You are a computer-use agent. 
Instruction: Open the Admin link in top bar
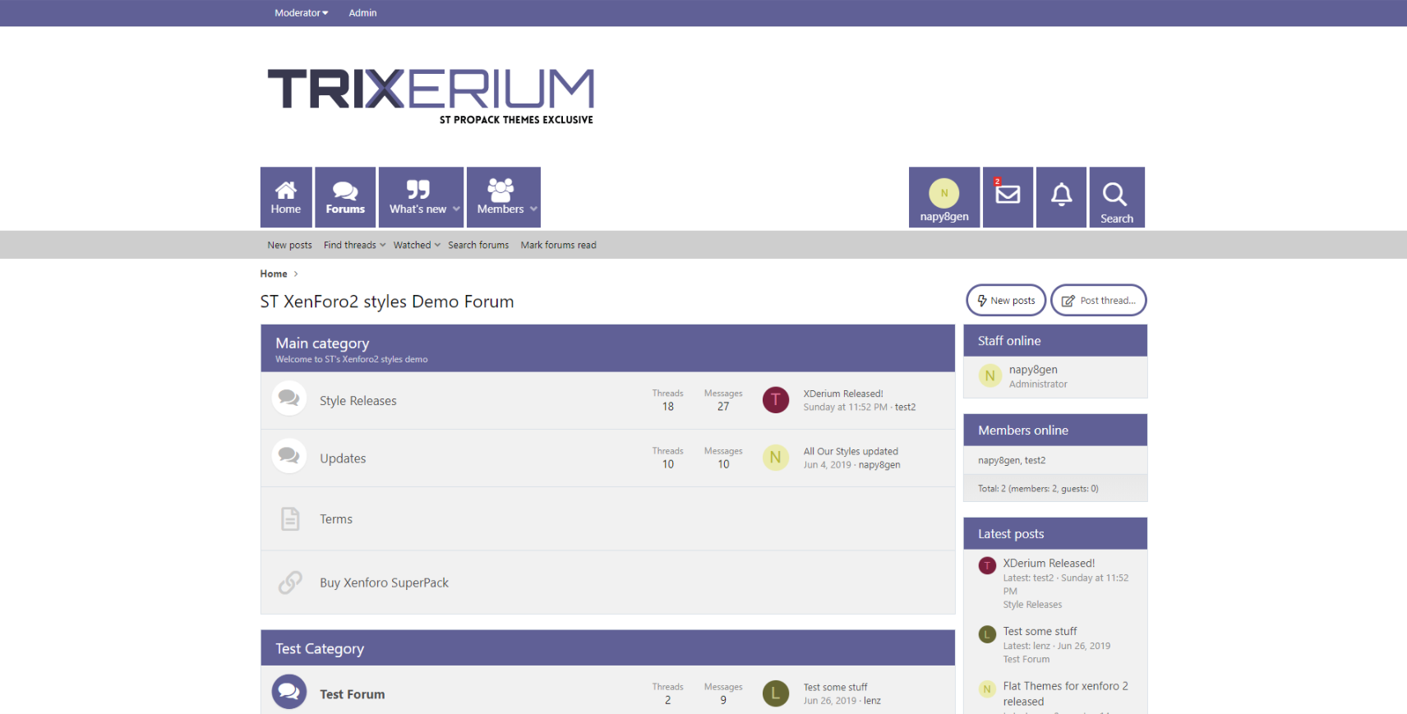(362, 13)
